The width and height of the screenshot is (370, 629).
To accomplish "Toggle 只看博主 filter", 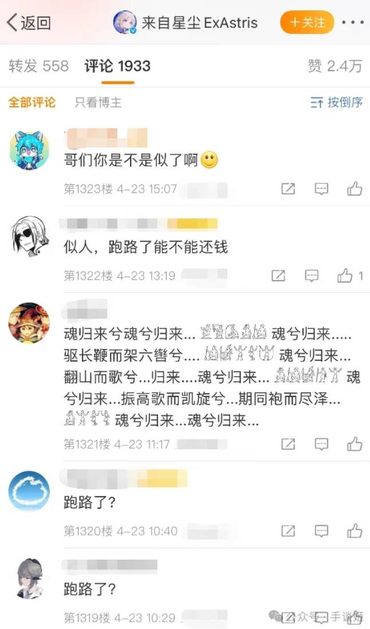I will (98, 103).
